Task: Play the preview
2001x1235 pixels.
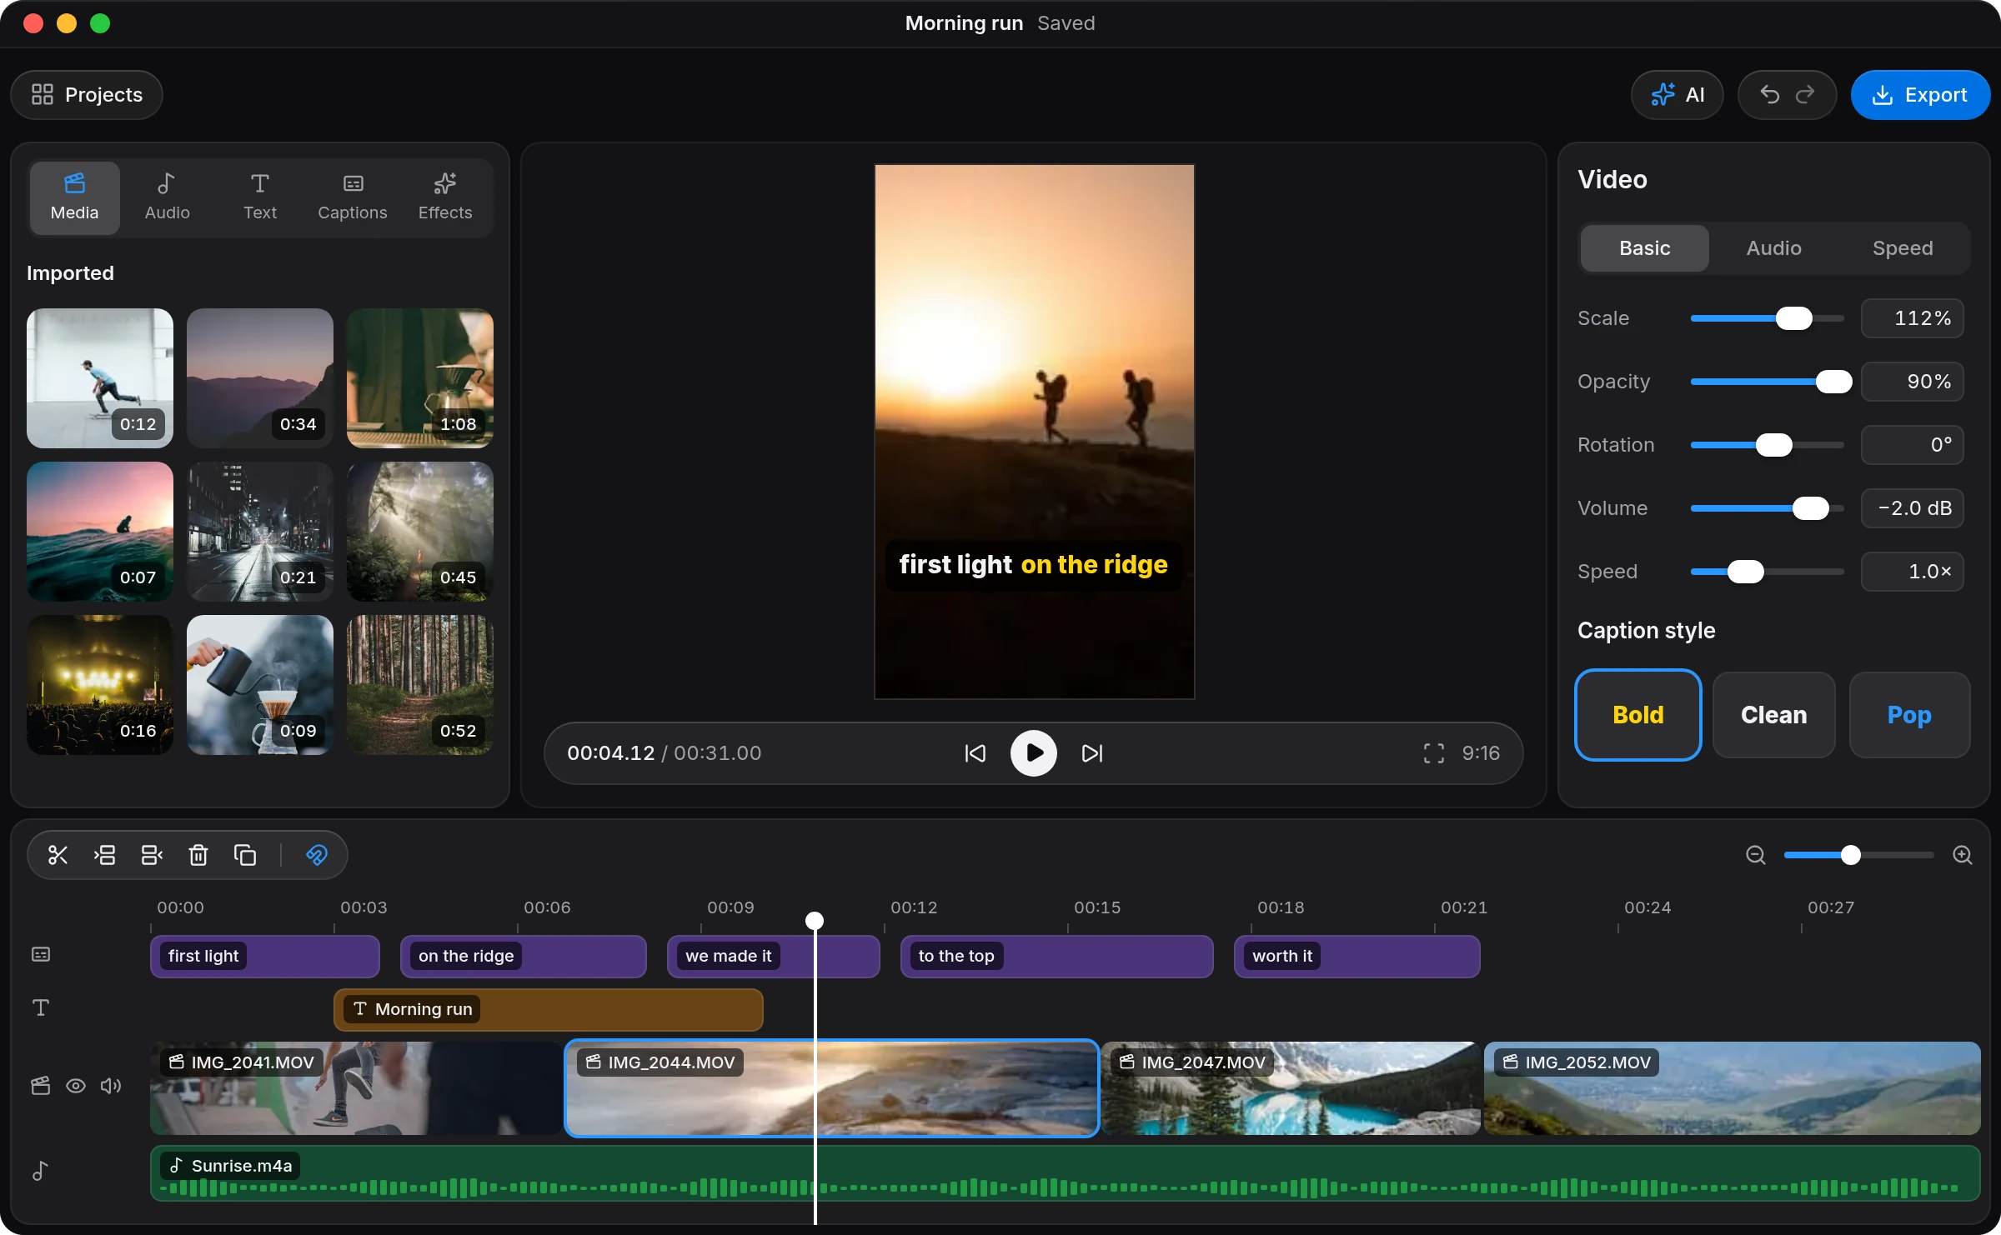Action: [x=1034, y=753]
